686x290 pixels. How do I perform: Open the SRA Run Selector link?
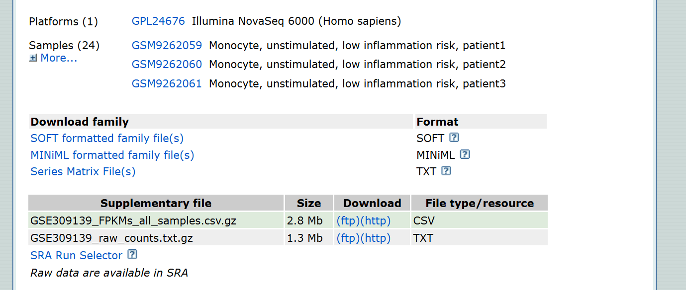pos(77,255)
